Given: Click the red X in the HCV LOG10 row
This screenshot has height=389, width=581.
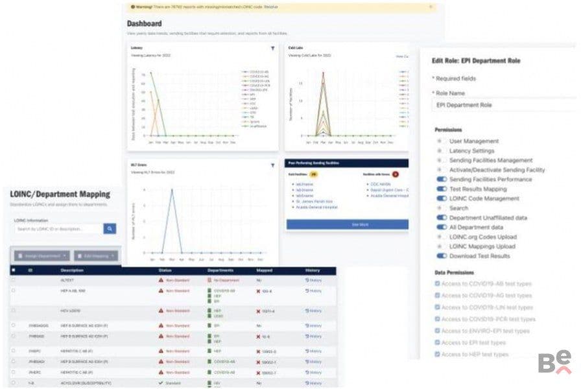Looking at the screenshot, I should pyautogui.click(x=258, y=311).
